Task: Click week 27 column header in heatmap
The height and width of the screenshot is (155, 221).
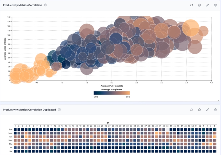Action: tap(109, 126)
